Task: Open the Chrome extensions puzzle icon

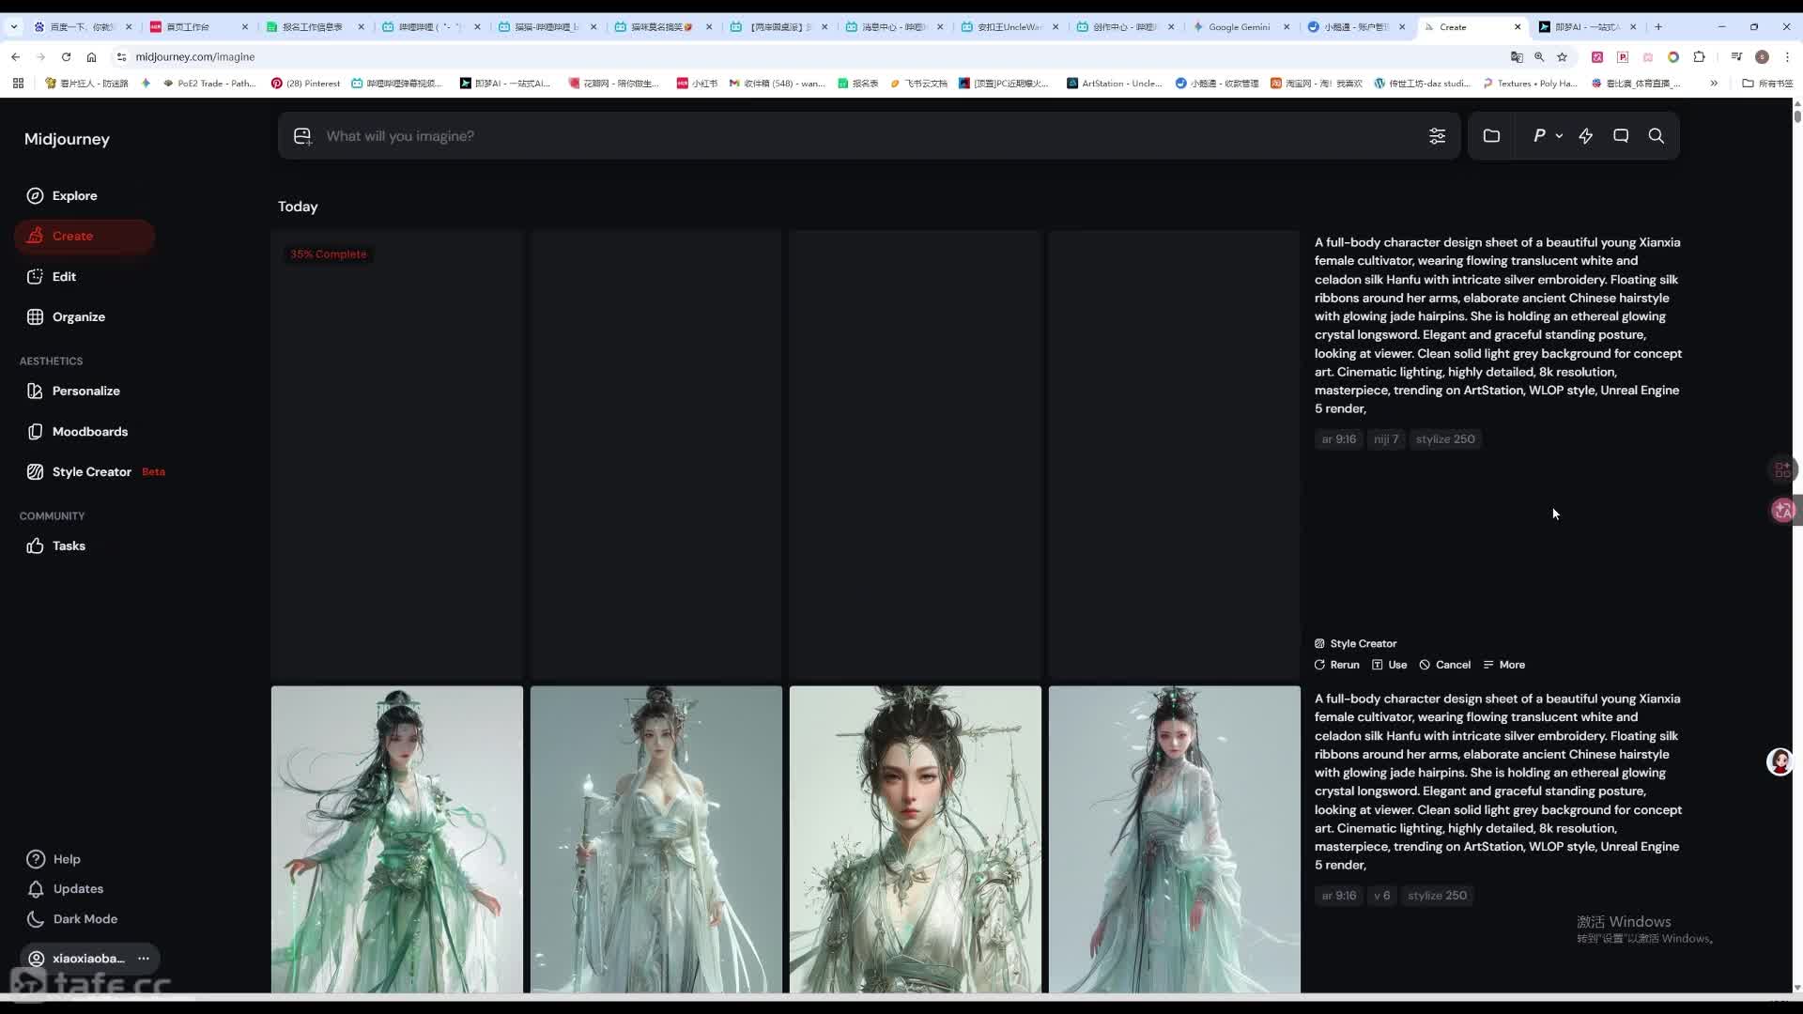Action: (1699, 57)
